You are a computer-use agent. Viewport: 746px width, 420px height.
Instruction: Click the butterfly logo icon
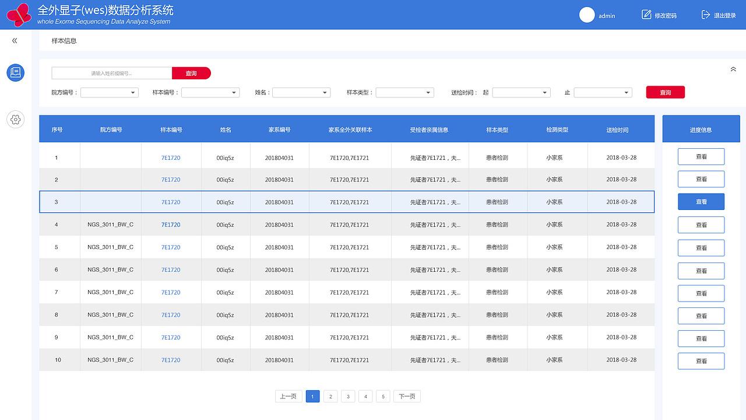click(x=19, y=15)
